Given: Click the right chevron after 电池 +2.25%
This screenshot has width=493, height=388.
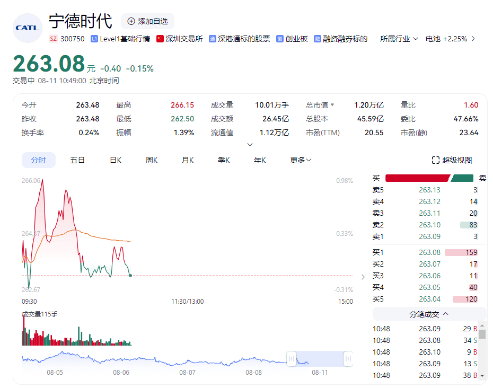Looking at the screenshot, I should 473,39.
